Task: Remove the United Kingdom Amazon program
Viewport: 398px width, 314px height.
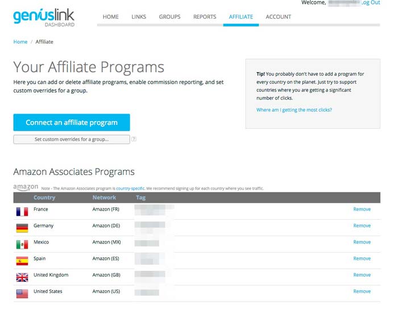Action: click(x=362, y=275)
